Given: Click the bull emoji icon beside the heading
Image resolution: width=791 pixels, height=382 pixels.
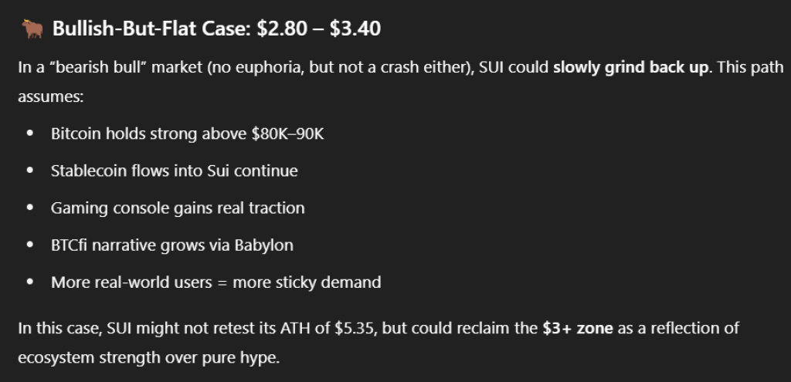Looking at the screenshot, I should [x=32, y=30].
